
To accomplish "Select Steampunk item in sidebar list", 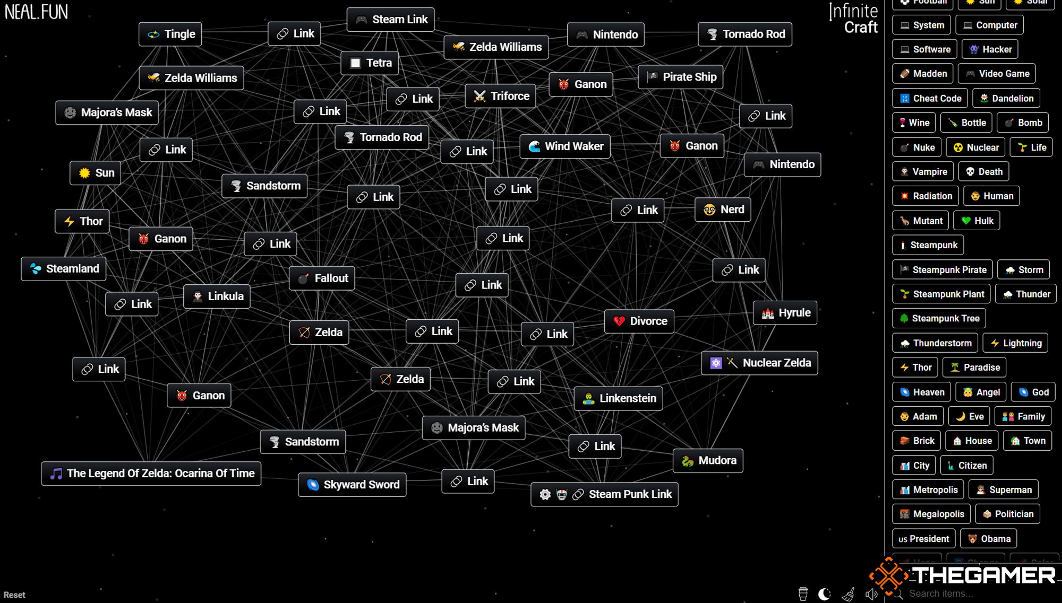I will click(930, 244).
